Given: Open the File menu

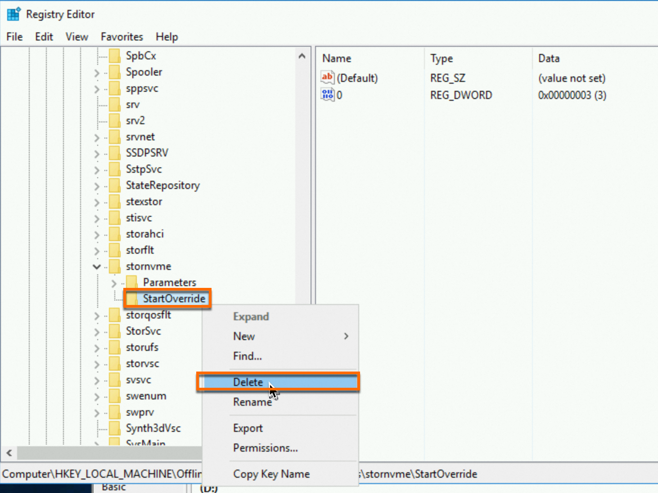Looking at the screenshot, I should (14, 36).
